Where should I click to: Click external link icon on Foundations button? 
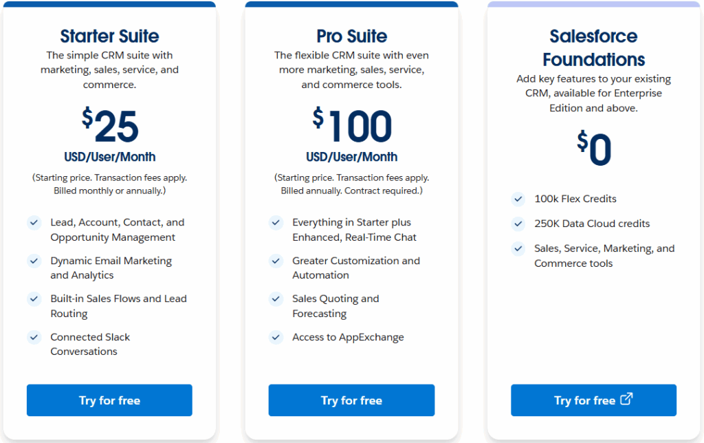[x=626, y=399]
